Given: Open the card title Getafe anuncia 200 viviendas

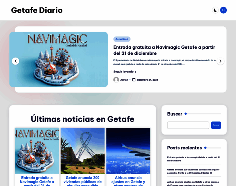Looking at the screenshot, I should click(x=83, y=181).
